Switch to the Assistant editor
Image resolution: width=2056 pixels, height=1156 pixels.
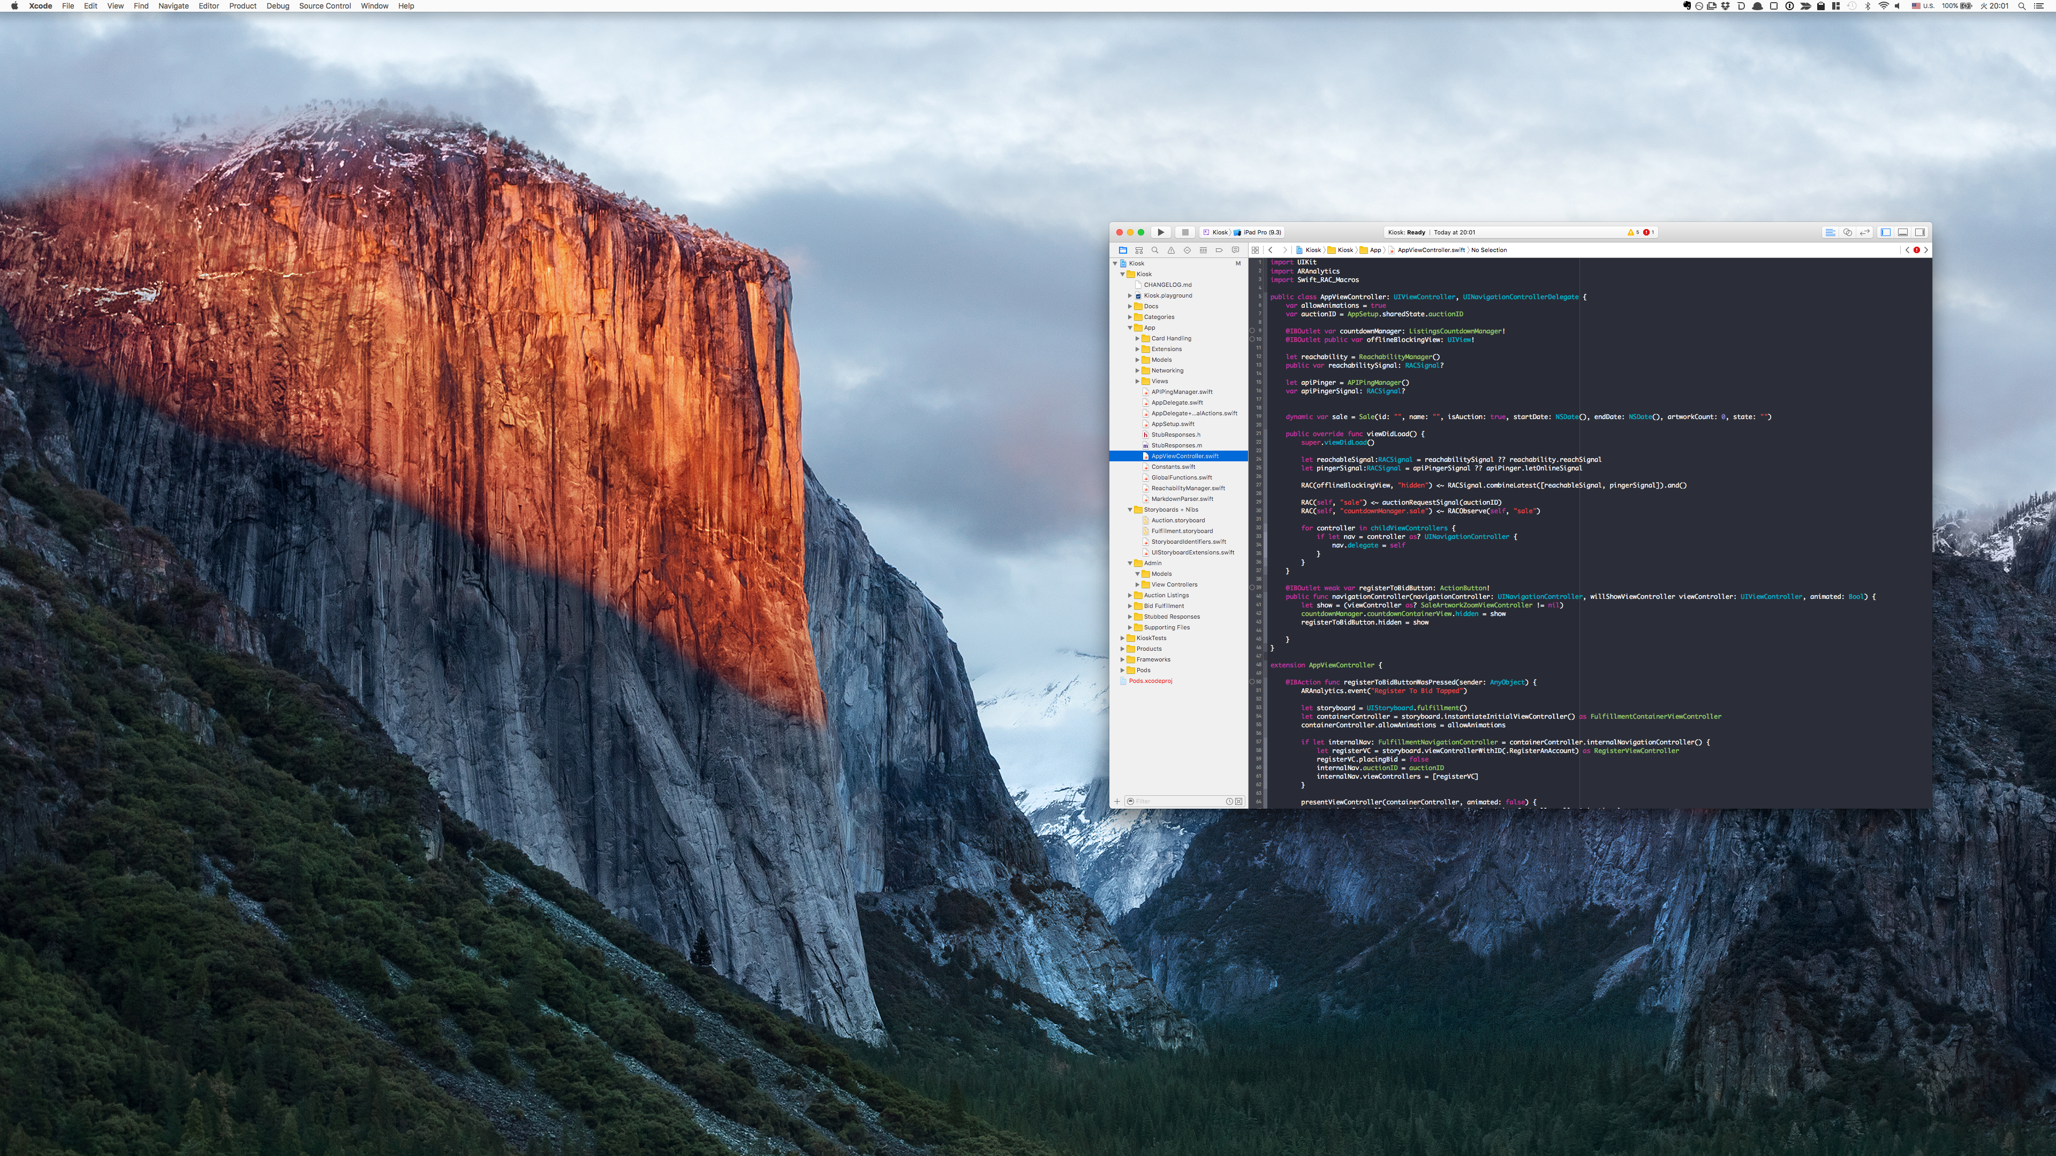(1847, 232)
